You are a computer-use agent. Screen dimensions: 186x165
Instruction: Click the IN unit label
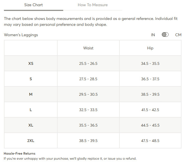153,35
